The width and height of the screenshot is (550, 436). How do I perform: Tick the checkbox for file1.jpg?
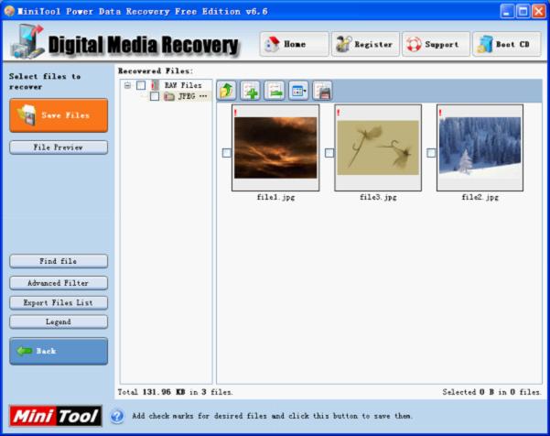(x=227, y=153)
